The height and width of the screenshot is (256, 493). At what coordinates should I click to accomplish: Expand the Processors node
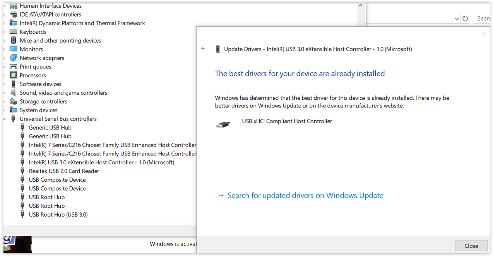coord(4,75)
